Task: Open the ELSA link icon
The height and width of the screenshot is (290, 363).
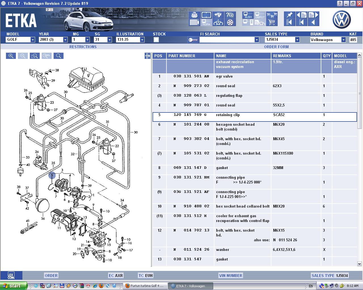Action: click(x=248, y=15)
